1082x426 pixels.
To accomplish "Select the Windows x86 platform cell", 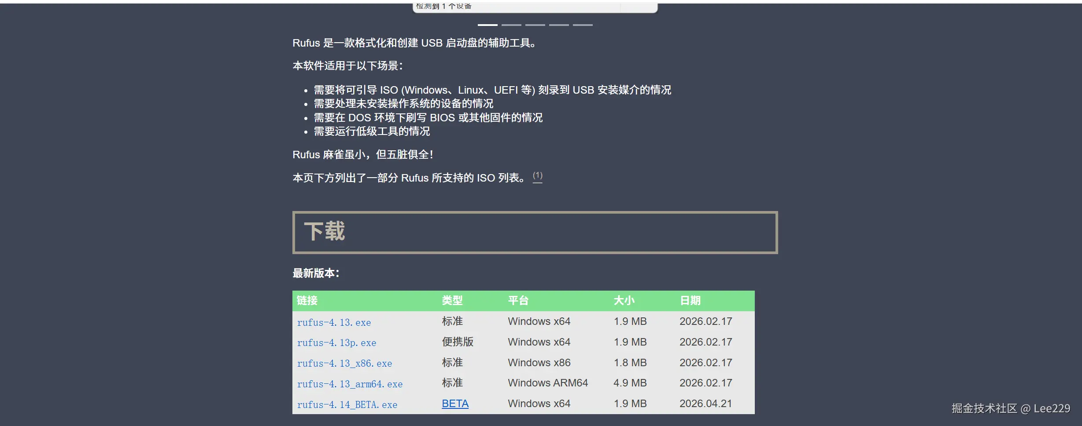I will [539, 363].
